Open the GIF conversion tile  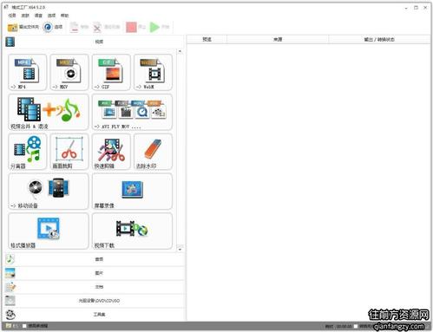click(111, 72)
